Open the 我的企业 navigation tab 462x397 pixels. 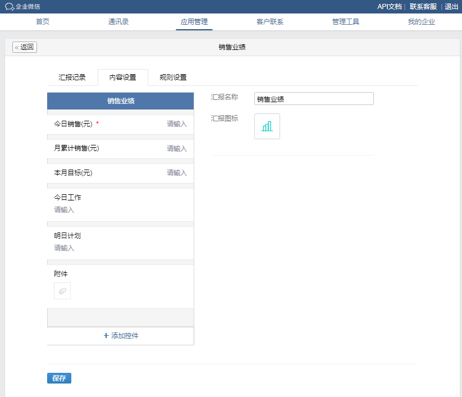(x=422, y=21)
